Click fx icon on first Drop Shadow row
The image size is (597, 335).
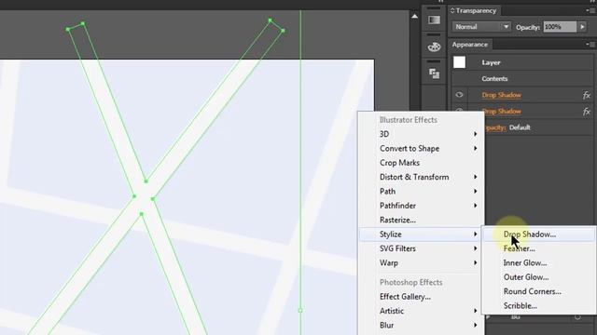[x=587, y=95]
